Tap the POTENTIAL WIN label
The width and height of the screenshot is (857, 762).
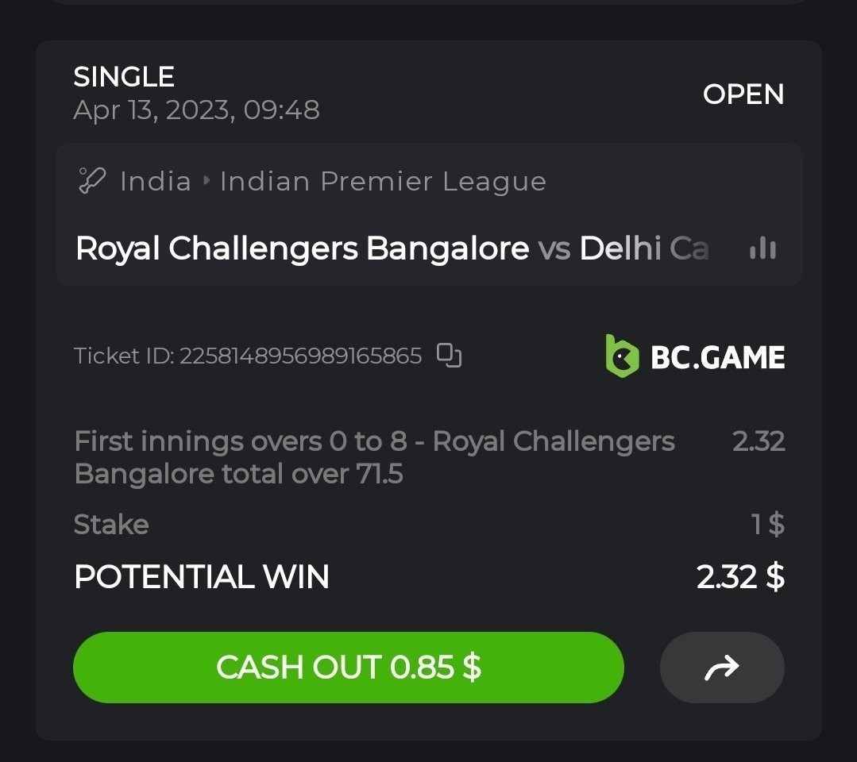click(x=202, y=577)
